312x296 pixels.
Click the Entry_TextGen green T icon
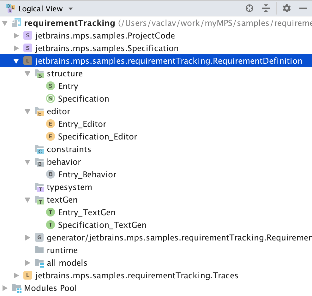click(50, 212)
